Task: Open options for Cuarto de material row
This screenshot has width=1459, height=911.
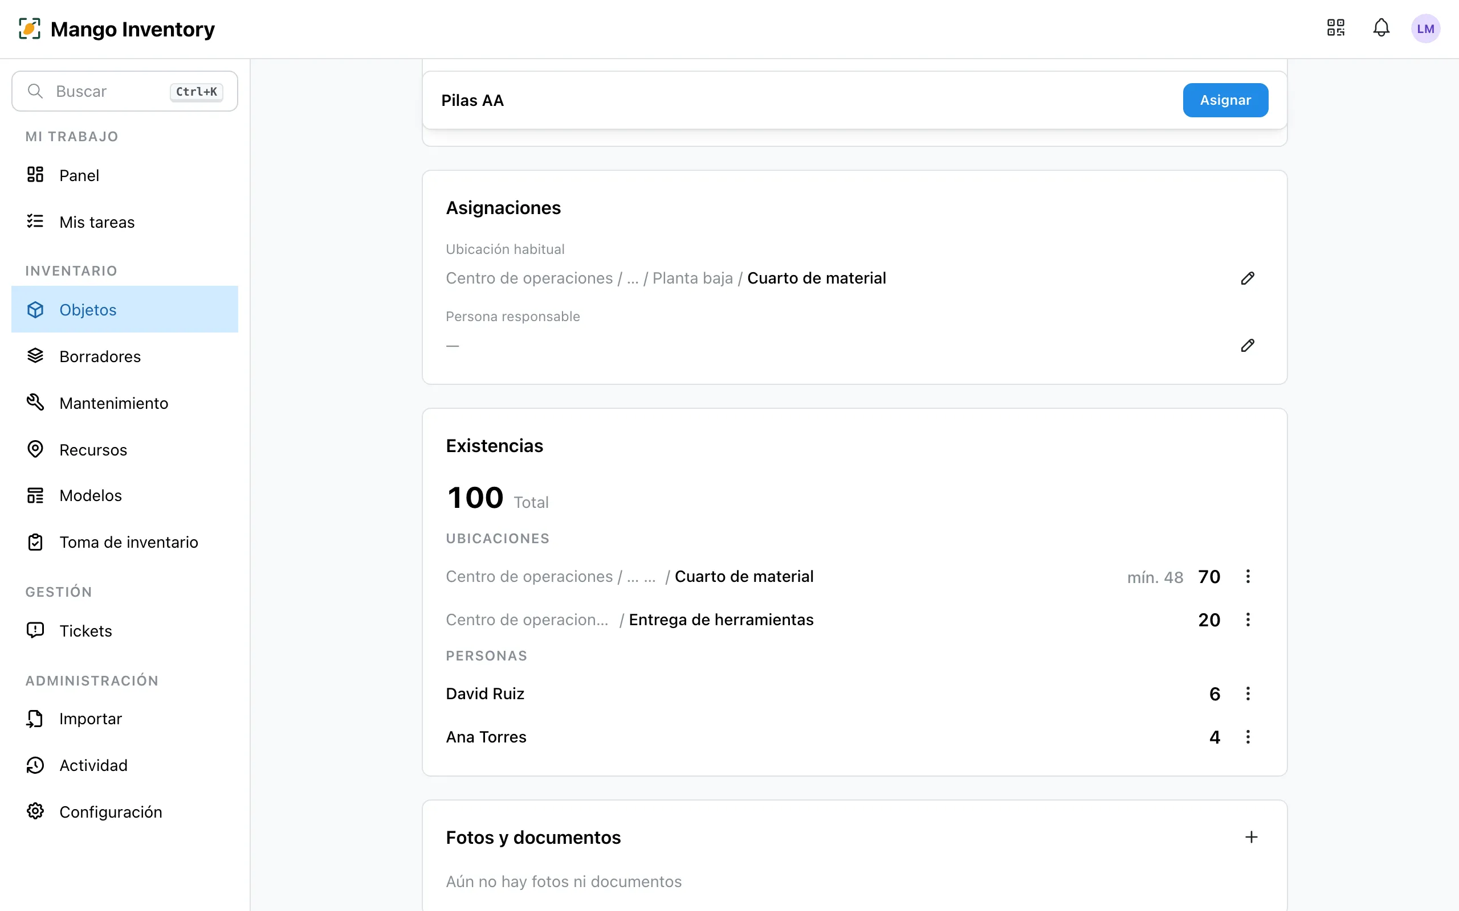Action: pyautogui.click(x=1248, y=577)
